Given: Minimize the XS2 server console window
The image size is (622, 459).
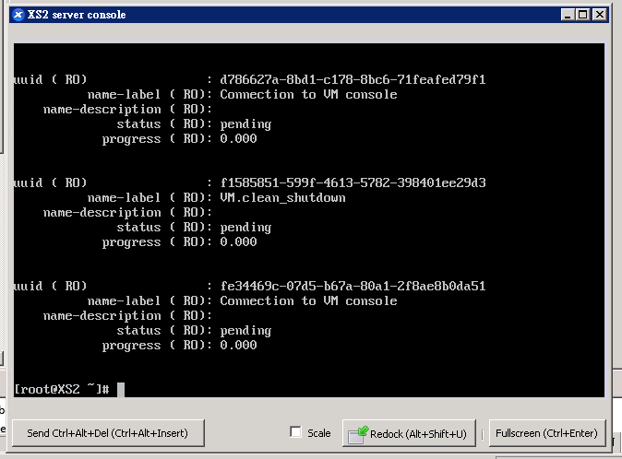Looking at the screenshot, I should pyautogui.click(x=568, y=15).
